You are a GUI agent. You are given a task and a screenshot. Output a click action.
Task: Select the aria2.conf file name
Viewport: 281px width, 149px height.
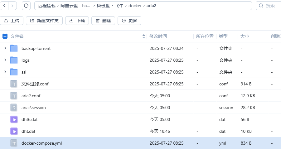pos(31,96)
